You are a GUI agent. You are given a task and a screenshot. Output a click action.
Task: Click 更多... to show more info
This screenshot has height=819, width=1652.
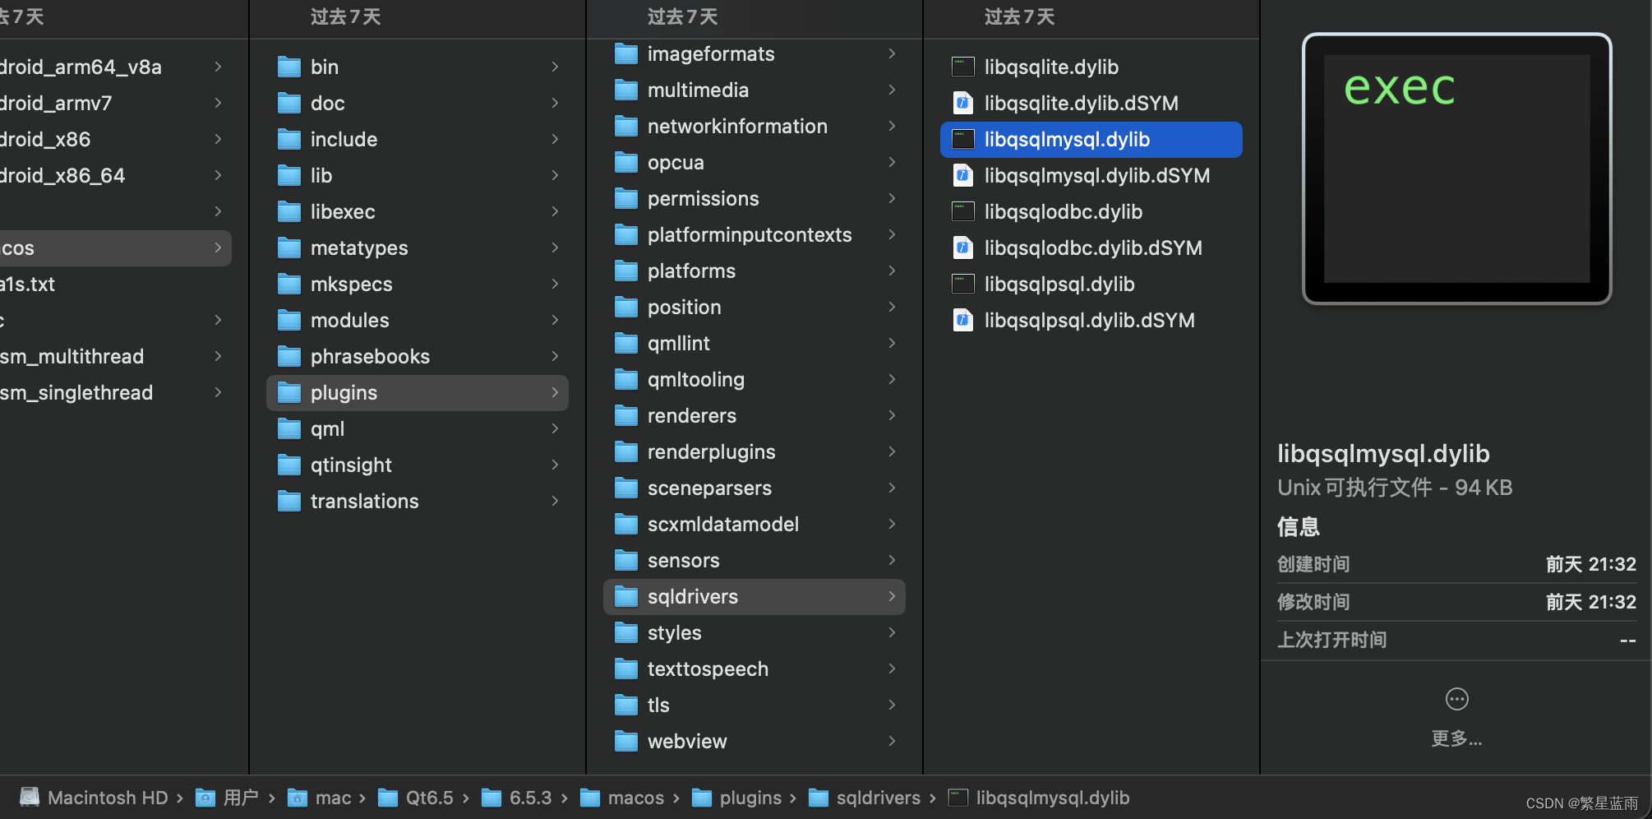pyautogui.click(x=1456, y=738)
